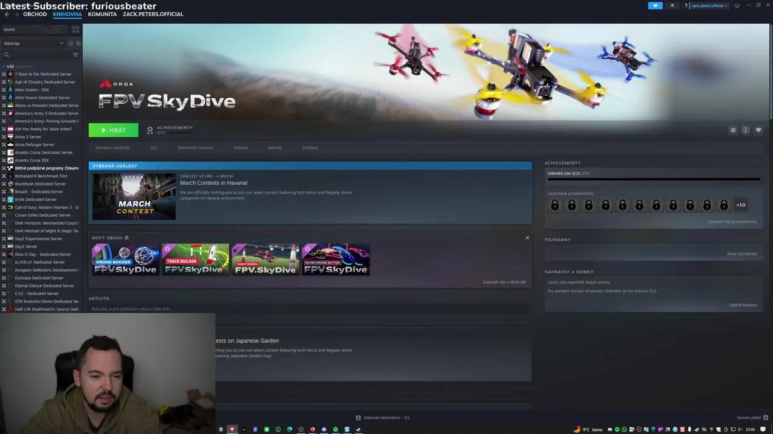The width and height of the screenshot is (773, 434).
Task: Open the Diskuze link
Action: coord(240,148)
